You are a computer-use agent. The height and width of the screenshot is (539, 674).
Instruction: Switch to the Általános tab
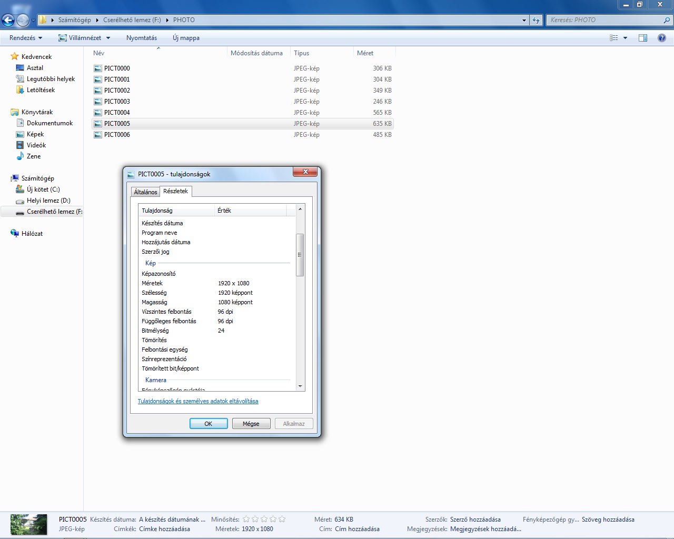click(x=145, y=192)
